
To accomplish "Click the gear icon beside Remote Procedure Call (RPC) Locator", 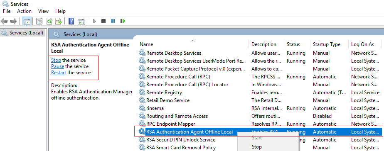I will pos(142,84).
